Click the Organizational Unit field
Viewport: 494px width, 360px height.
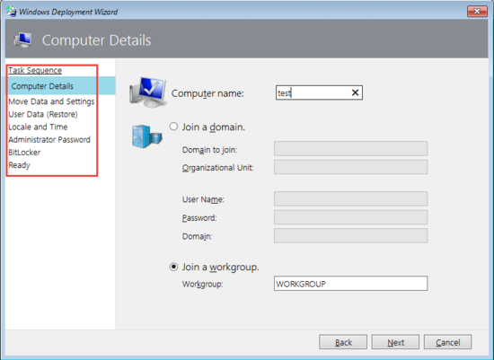[x=350, y=167]
